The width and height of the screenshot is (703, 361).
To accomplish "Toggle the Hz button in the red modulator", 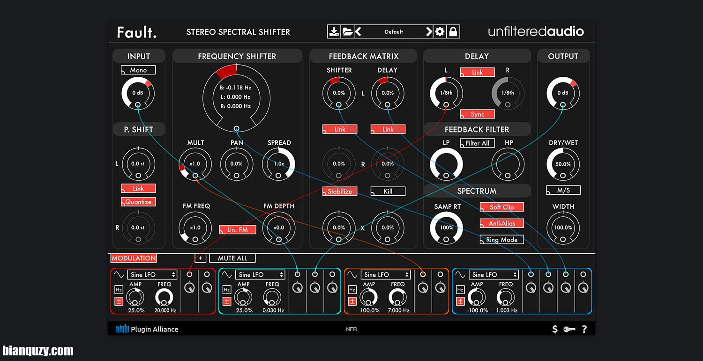I will coord(119,290).
